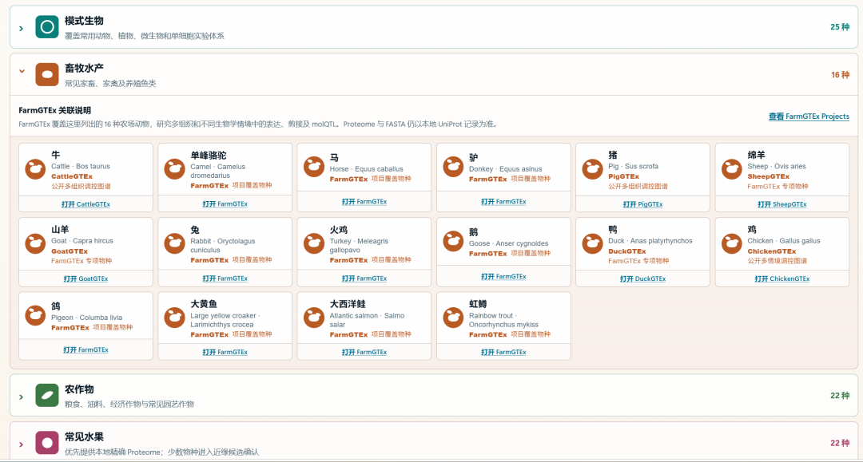Click the Pigeon · Columba livia text
This screenshot has width=863, height=462.
[x=86, y=318]
